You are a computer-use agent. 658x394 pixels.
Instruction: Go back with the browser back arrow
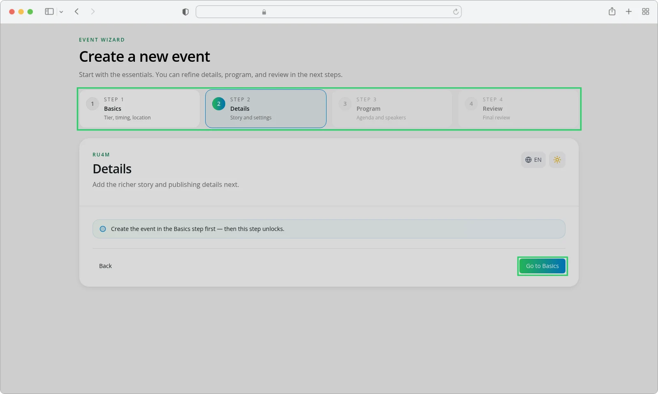click(76, 12)
